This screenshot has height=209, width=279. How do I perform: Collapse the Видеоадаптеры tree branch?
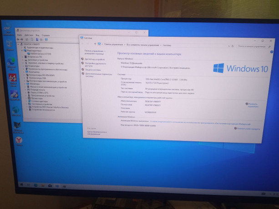pyautogui.click(x=22, y=50)
